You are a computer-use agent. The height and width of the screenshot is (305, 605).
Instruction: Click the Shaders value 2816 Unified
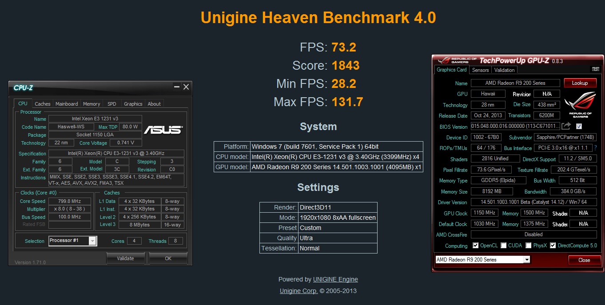[495, 158]
